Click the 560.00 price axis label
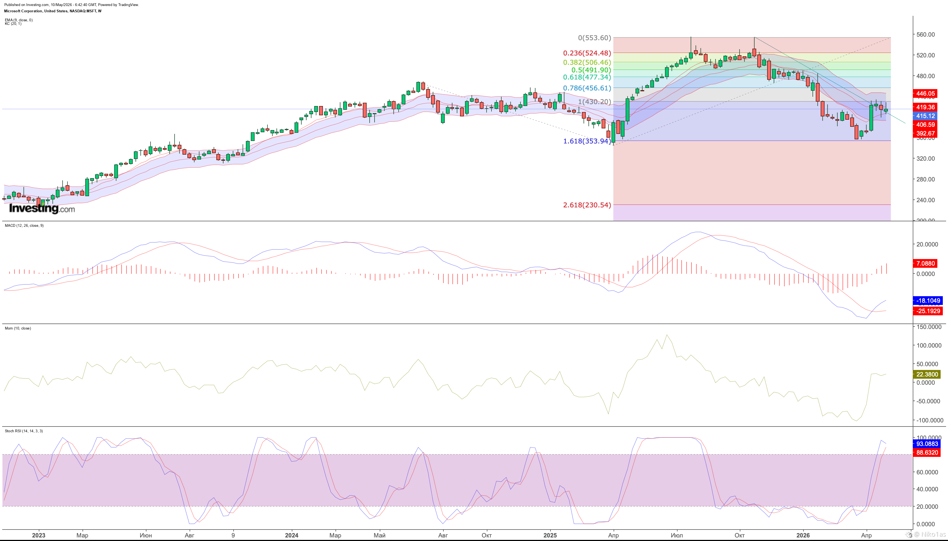The height and width of the screenshot is (541, 948). point(926,34)
